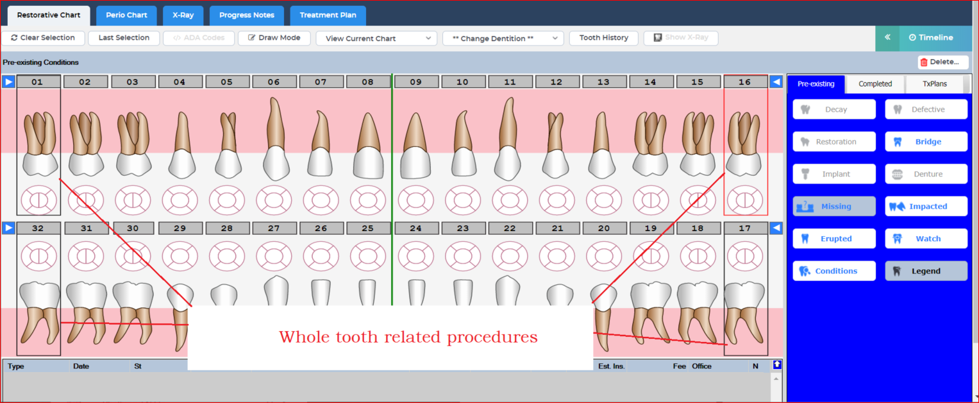
Task: Open the Change Dentition dropdown
Action: (x=503, y=38)
